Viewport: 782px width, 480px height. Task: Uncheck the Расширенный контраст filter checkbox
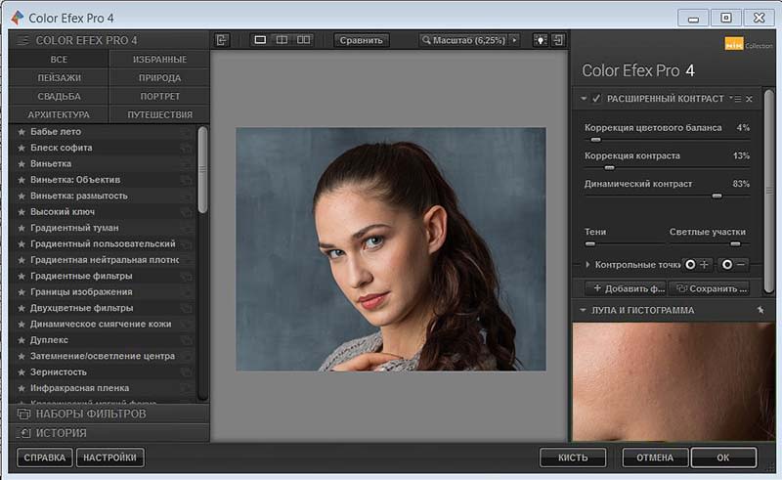596,99
